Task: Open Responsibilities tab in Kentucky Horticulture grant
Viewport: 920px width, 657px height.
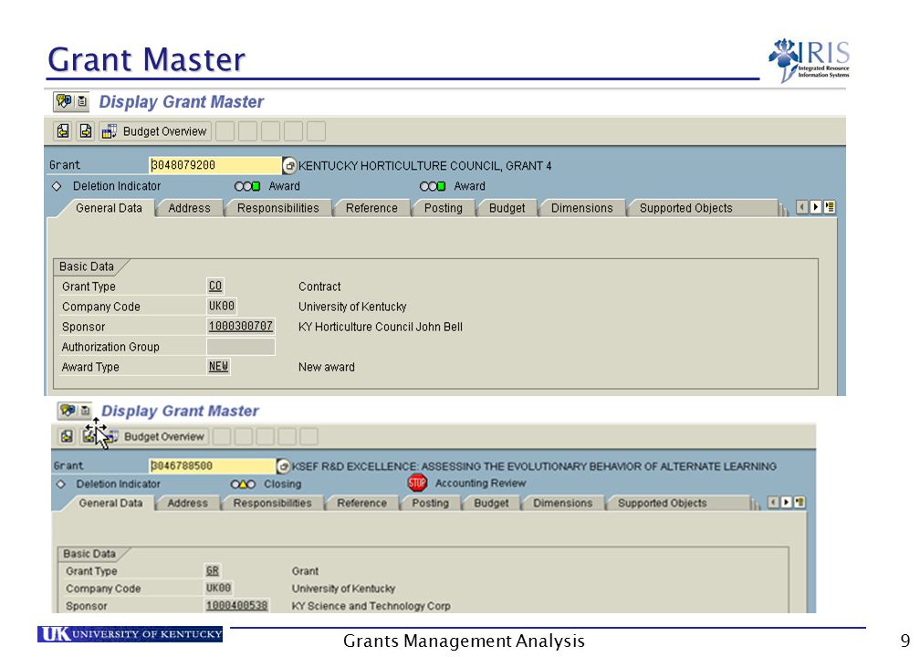Action: [x=278, y=208]
